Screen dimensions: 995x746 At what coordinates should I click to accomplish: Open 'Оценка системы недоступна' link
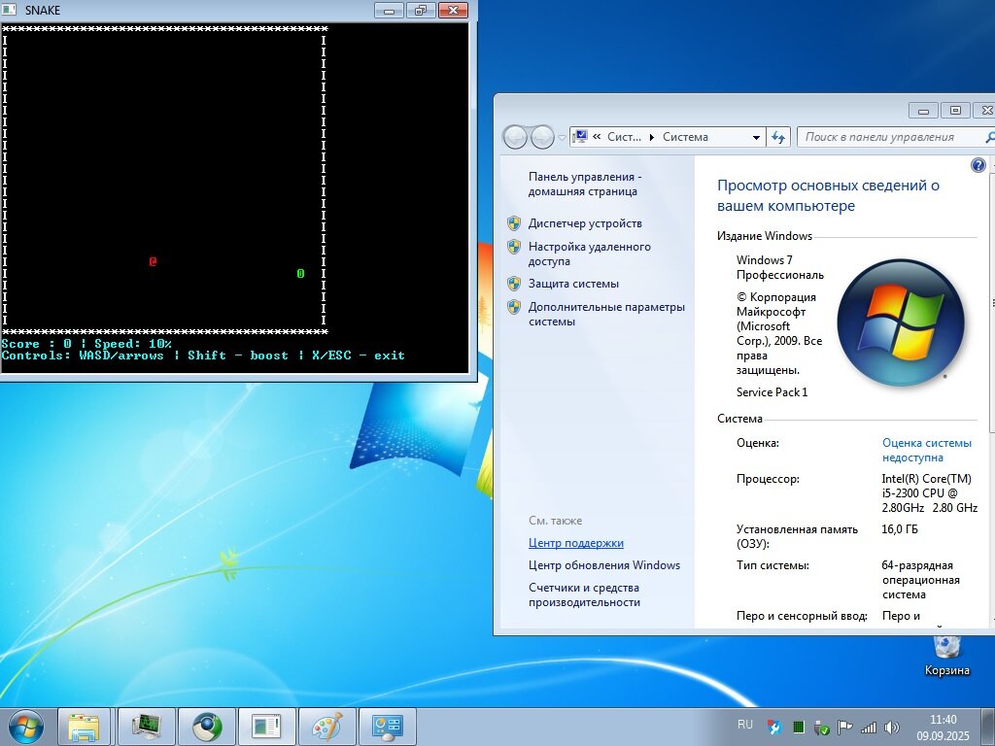[926, 451]
